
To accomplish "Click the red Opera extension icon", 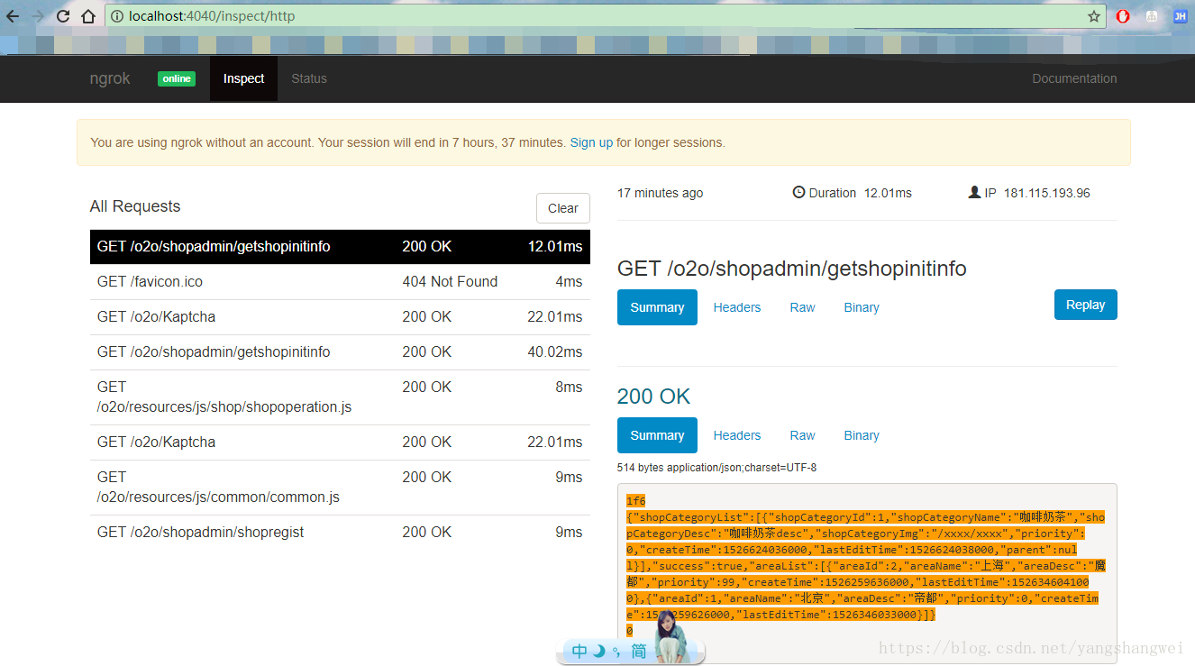I will pos(1123,16).
